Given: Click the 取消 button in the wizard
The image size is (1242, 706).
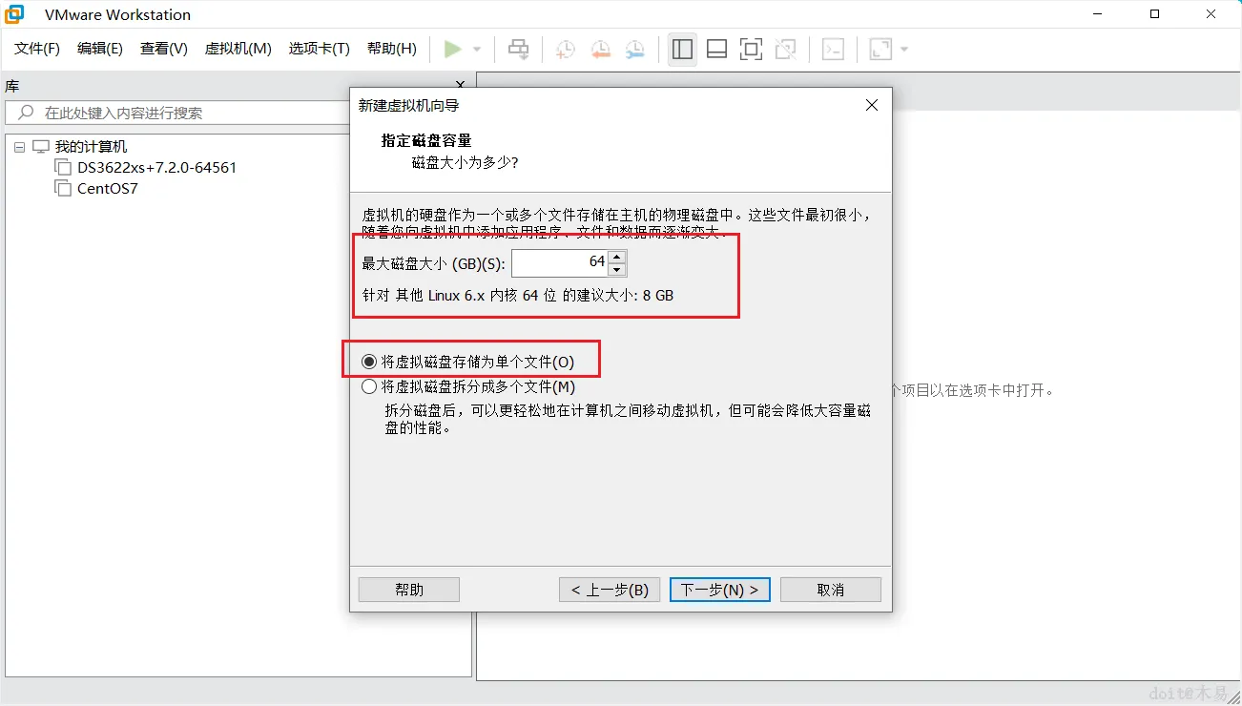Looking at the screenshot, I should [829, 589].
